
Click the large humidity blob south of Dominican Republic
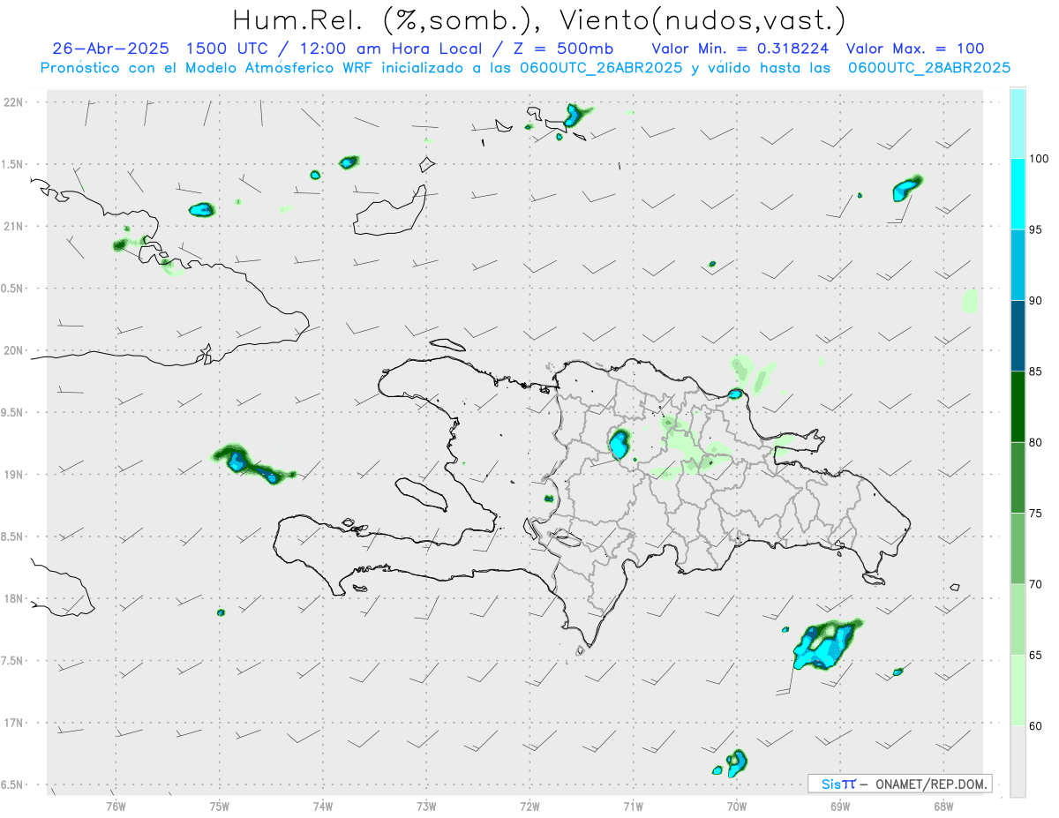826,646
